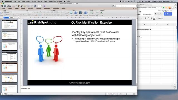Switch to slide sorter view icon

click(x=3, y=94)
